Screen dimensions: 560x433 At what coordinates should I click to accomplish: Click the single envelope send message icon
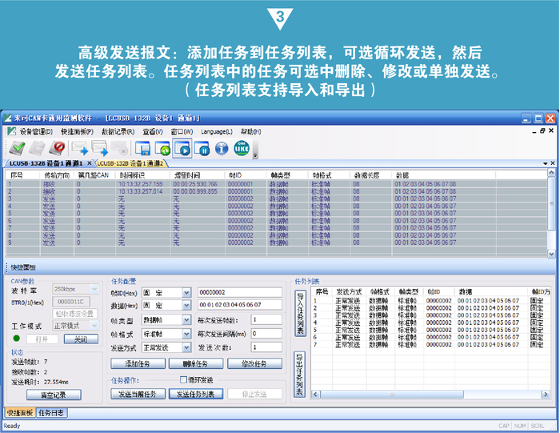[x=79, y=148]
